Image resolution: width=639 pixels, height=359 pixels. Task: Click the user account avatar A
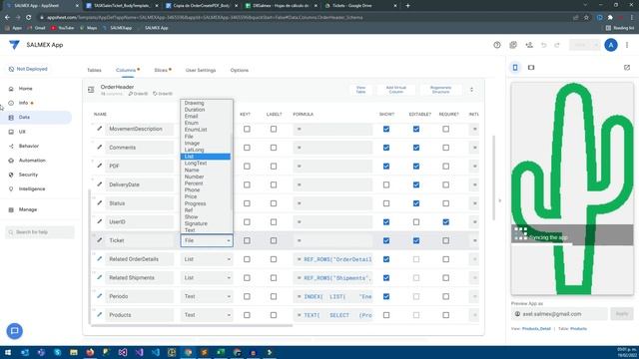coord(610,45)
